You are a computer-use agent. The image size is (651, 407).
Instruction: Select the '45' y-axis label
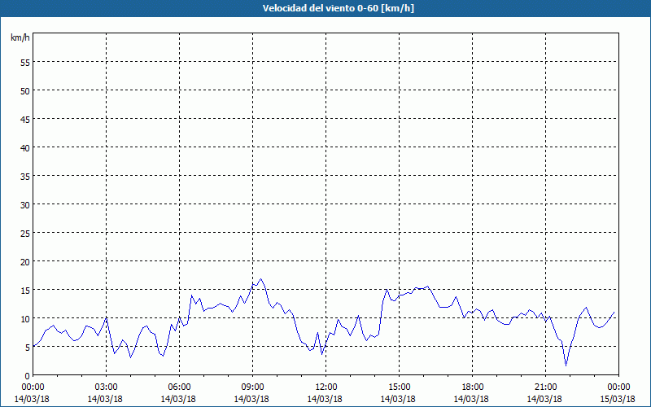[25, 119]
